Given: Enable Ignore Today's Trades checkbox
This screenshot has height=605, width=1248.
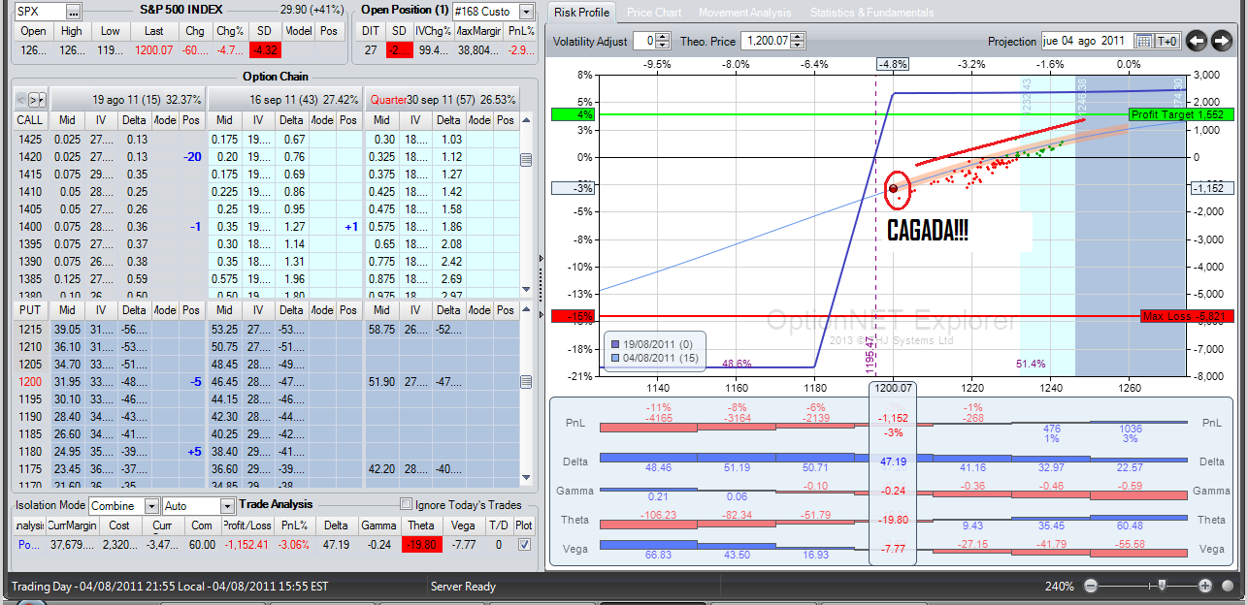Looking at the screenshot, I should [x=407, y=504].
